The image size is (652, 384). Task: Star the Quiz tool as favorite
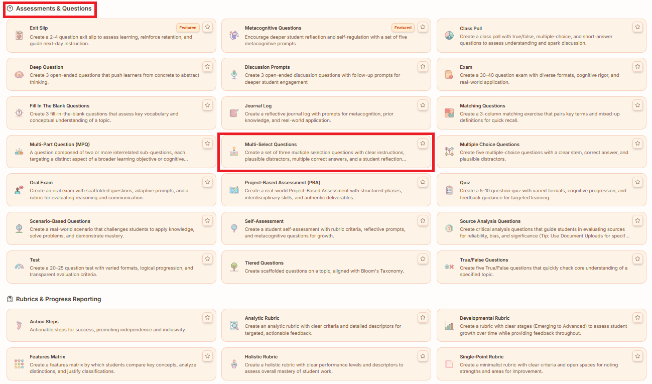pyautogui.click(x=637, y=182)
